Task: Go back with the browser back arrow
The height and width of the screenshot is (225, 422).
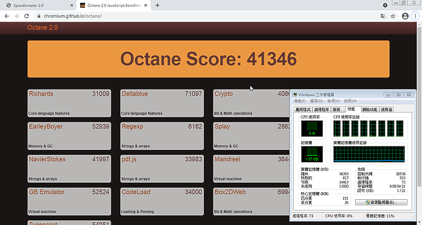Action: 6,16
